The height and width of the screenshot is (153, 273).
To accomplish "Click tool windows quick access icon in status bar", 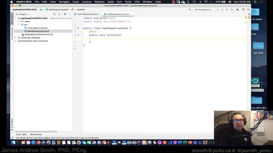I will tap(12, 138).
